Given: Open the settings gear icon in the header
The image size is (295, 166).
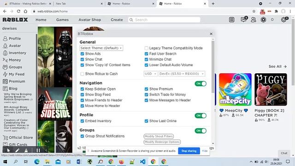Looking at the screenshot, I should [x=283, y=19].
